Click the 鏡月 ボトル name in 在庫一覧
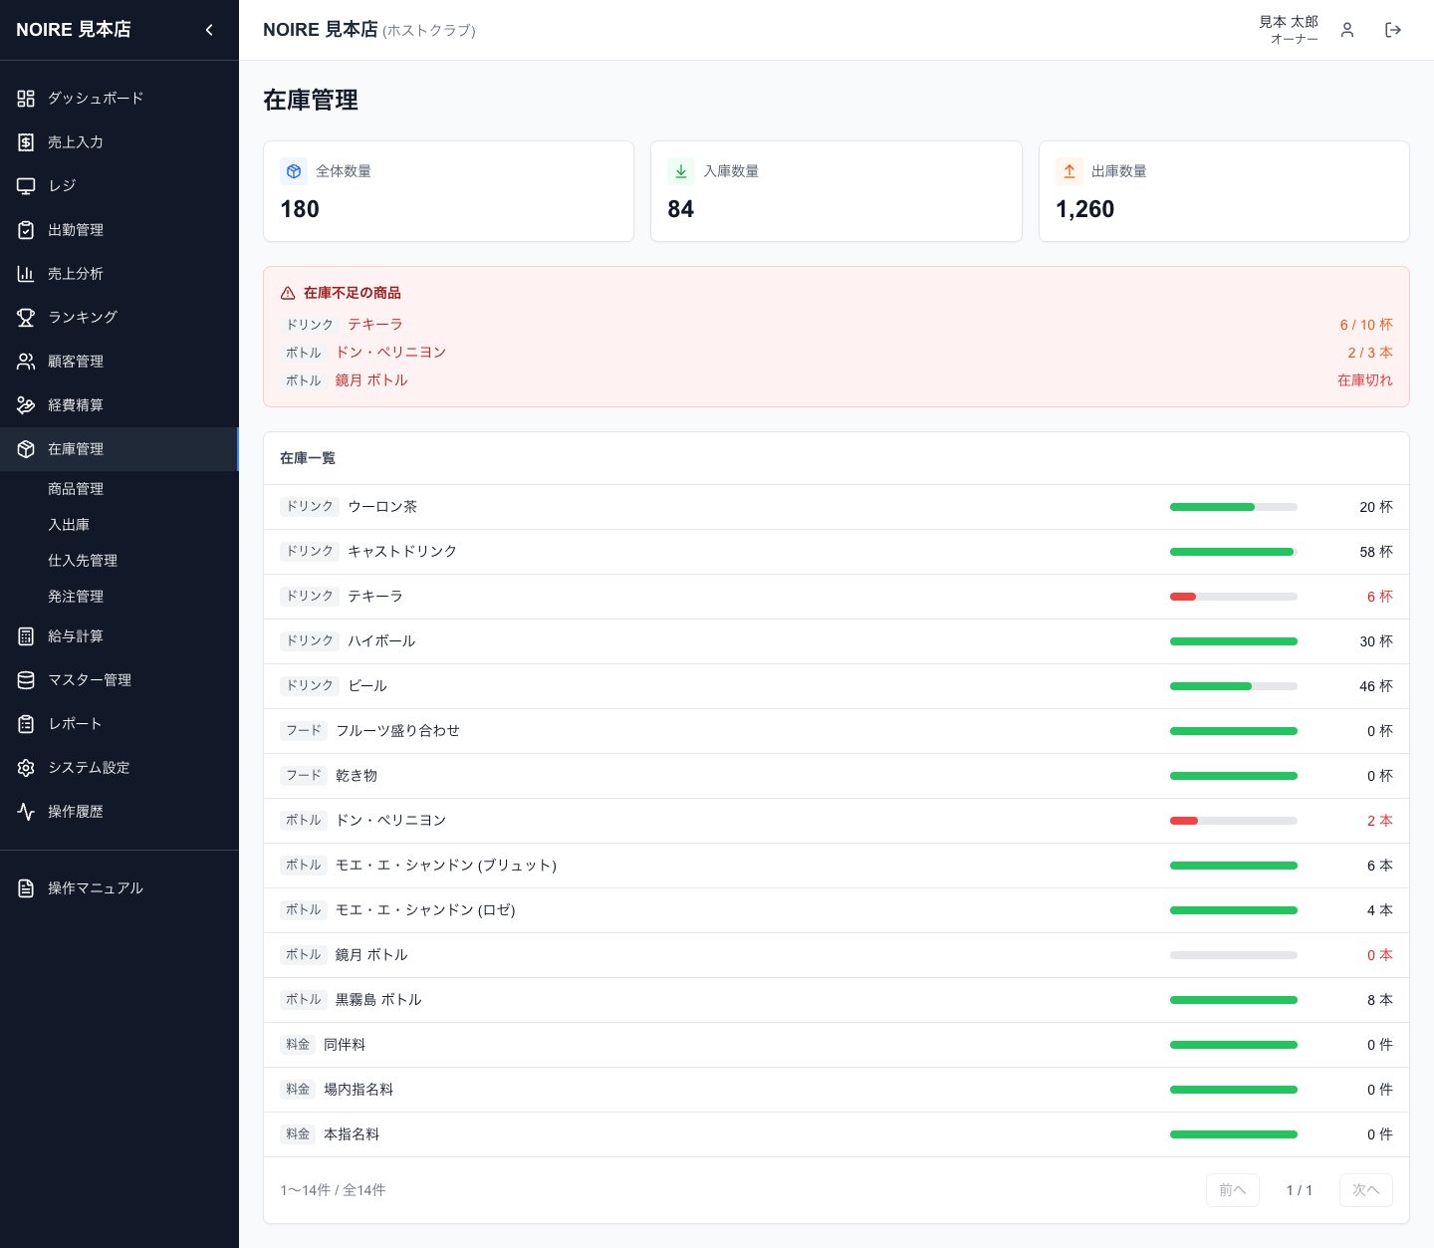1434x1248 pixels. pyautogui.click(x=371, y=955)
